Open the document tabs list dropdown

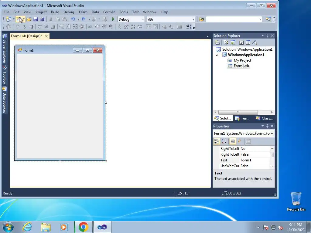pyautogui.click(x=208, y=36)
